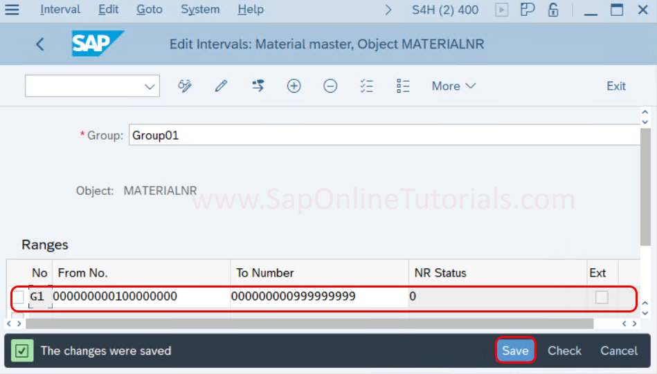Image resolution: width=657 pixels, height=374 pixels.
Task: Delete interval with minus icon
Action: [330, 86]
